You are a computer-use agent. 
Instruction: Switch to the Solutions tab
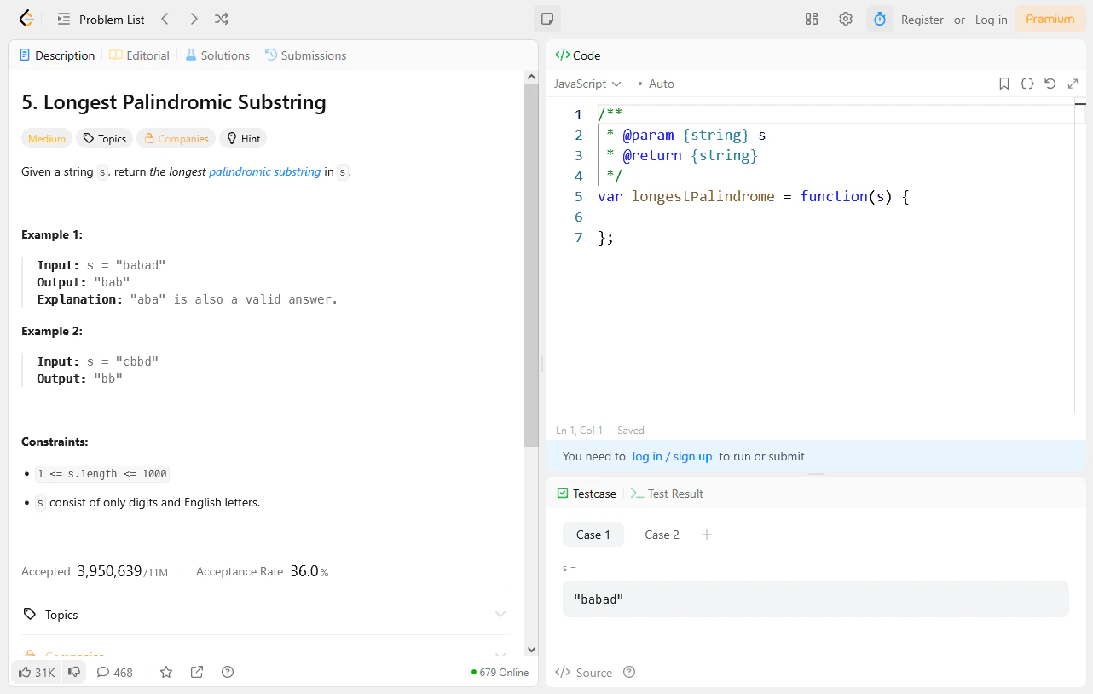click(217, 55)
